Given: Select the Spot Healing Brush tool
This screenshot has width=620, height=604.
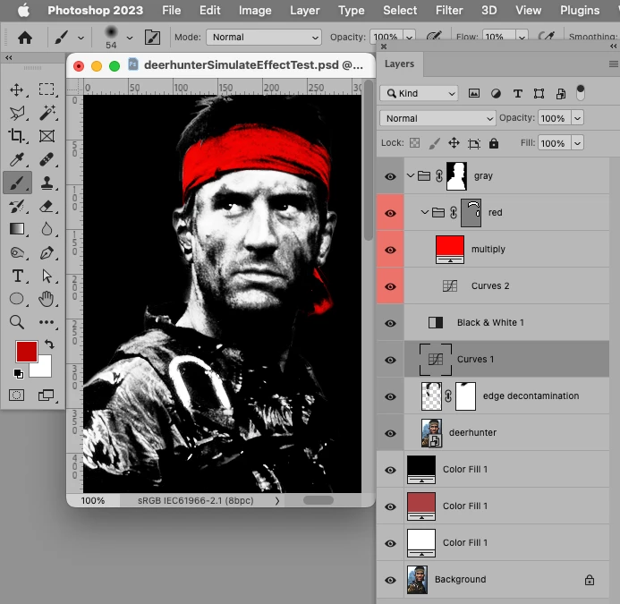Looking at the screenshot, I should point(47,160).
